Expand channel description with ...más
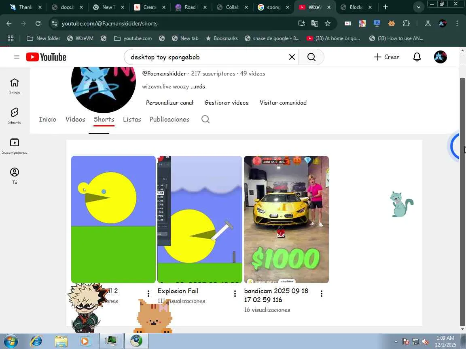The height and width of the screenshot is (349, 466). click(198, 87)
